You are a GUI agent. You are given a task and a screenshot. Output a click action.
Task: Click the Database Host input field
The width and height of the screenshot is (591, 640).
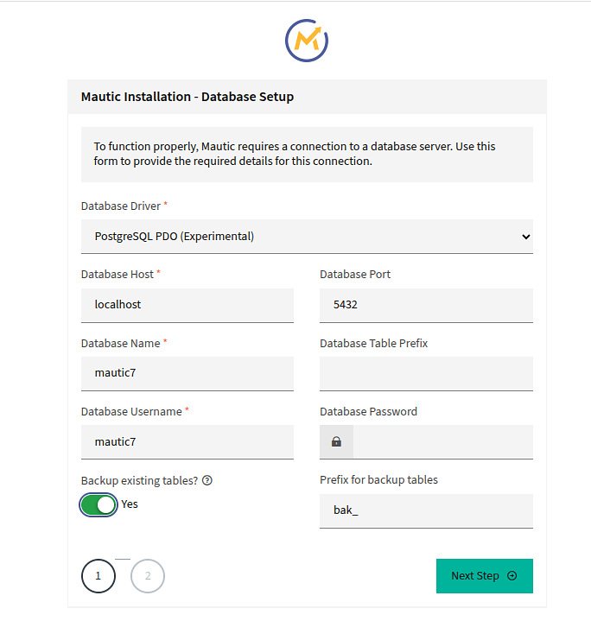coord(187,305)
